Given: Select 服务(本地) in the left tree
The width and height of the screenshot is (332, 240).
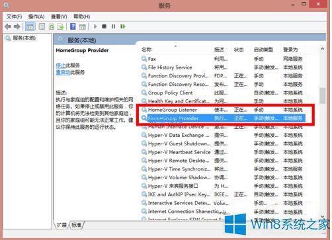Looking at the screenshot, I should (x=24, y=38).
